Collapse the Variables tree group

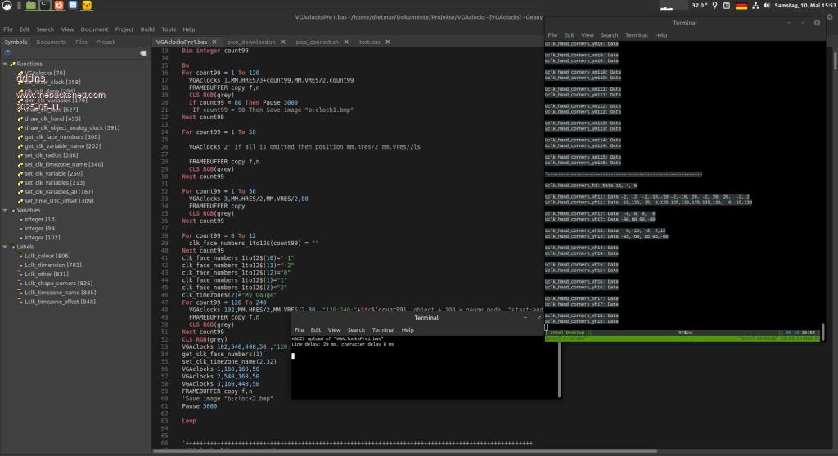click(x=6, y=210)
